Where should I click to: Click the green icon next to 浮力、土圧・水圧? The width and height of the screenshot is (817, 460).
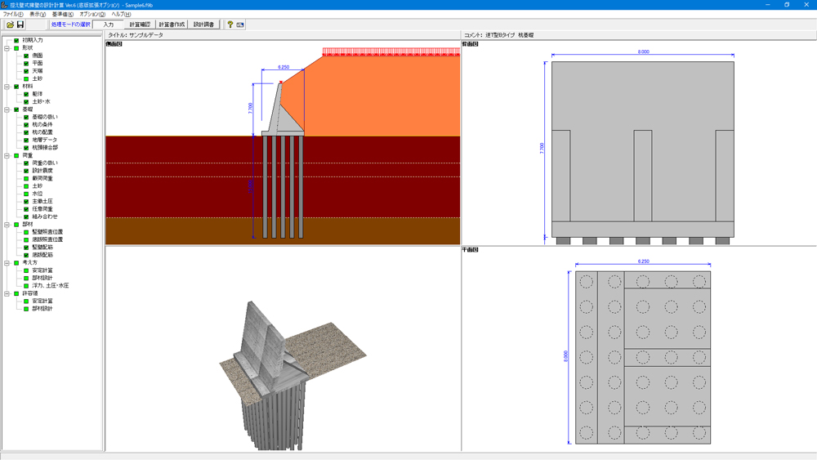click(26, 286)
